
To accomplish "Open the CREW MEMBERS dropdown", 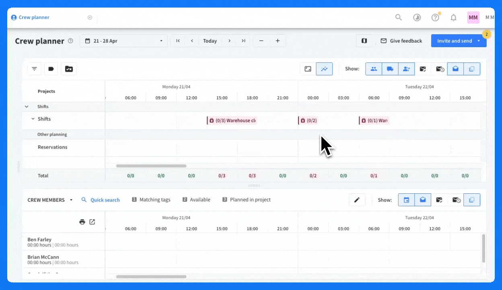I will tap(50, 200).
